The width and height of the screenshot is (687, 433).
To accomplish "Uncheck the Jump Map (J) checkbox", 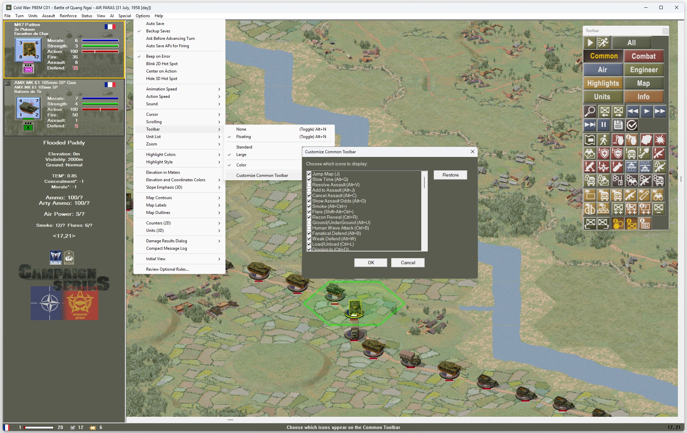I will point(309,174).
